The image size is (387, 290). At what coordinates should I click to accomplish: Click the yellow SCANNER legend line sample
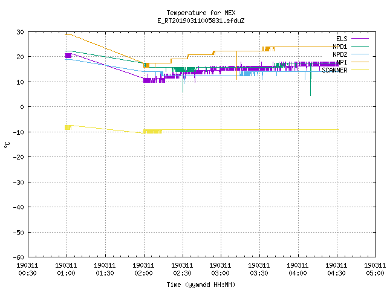click(x=360, y=70)
